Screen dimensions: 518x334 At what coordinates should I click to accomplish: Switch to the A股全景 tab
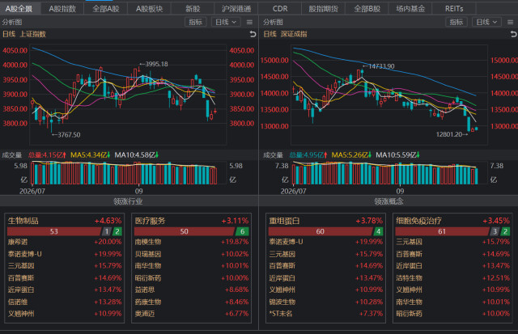tap(19, 9)
